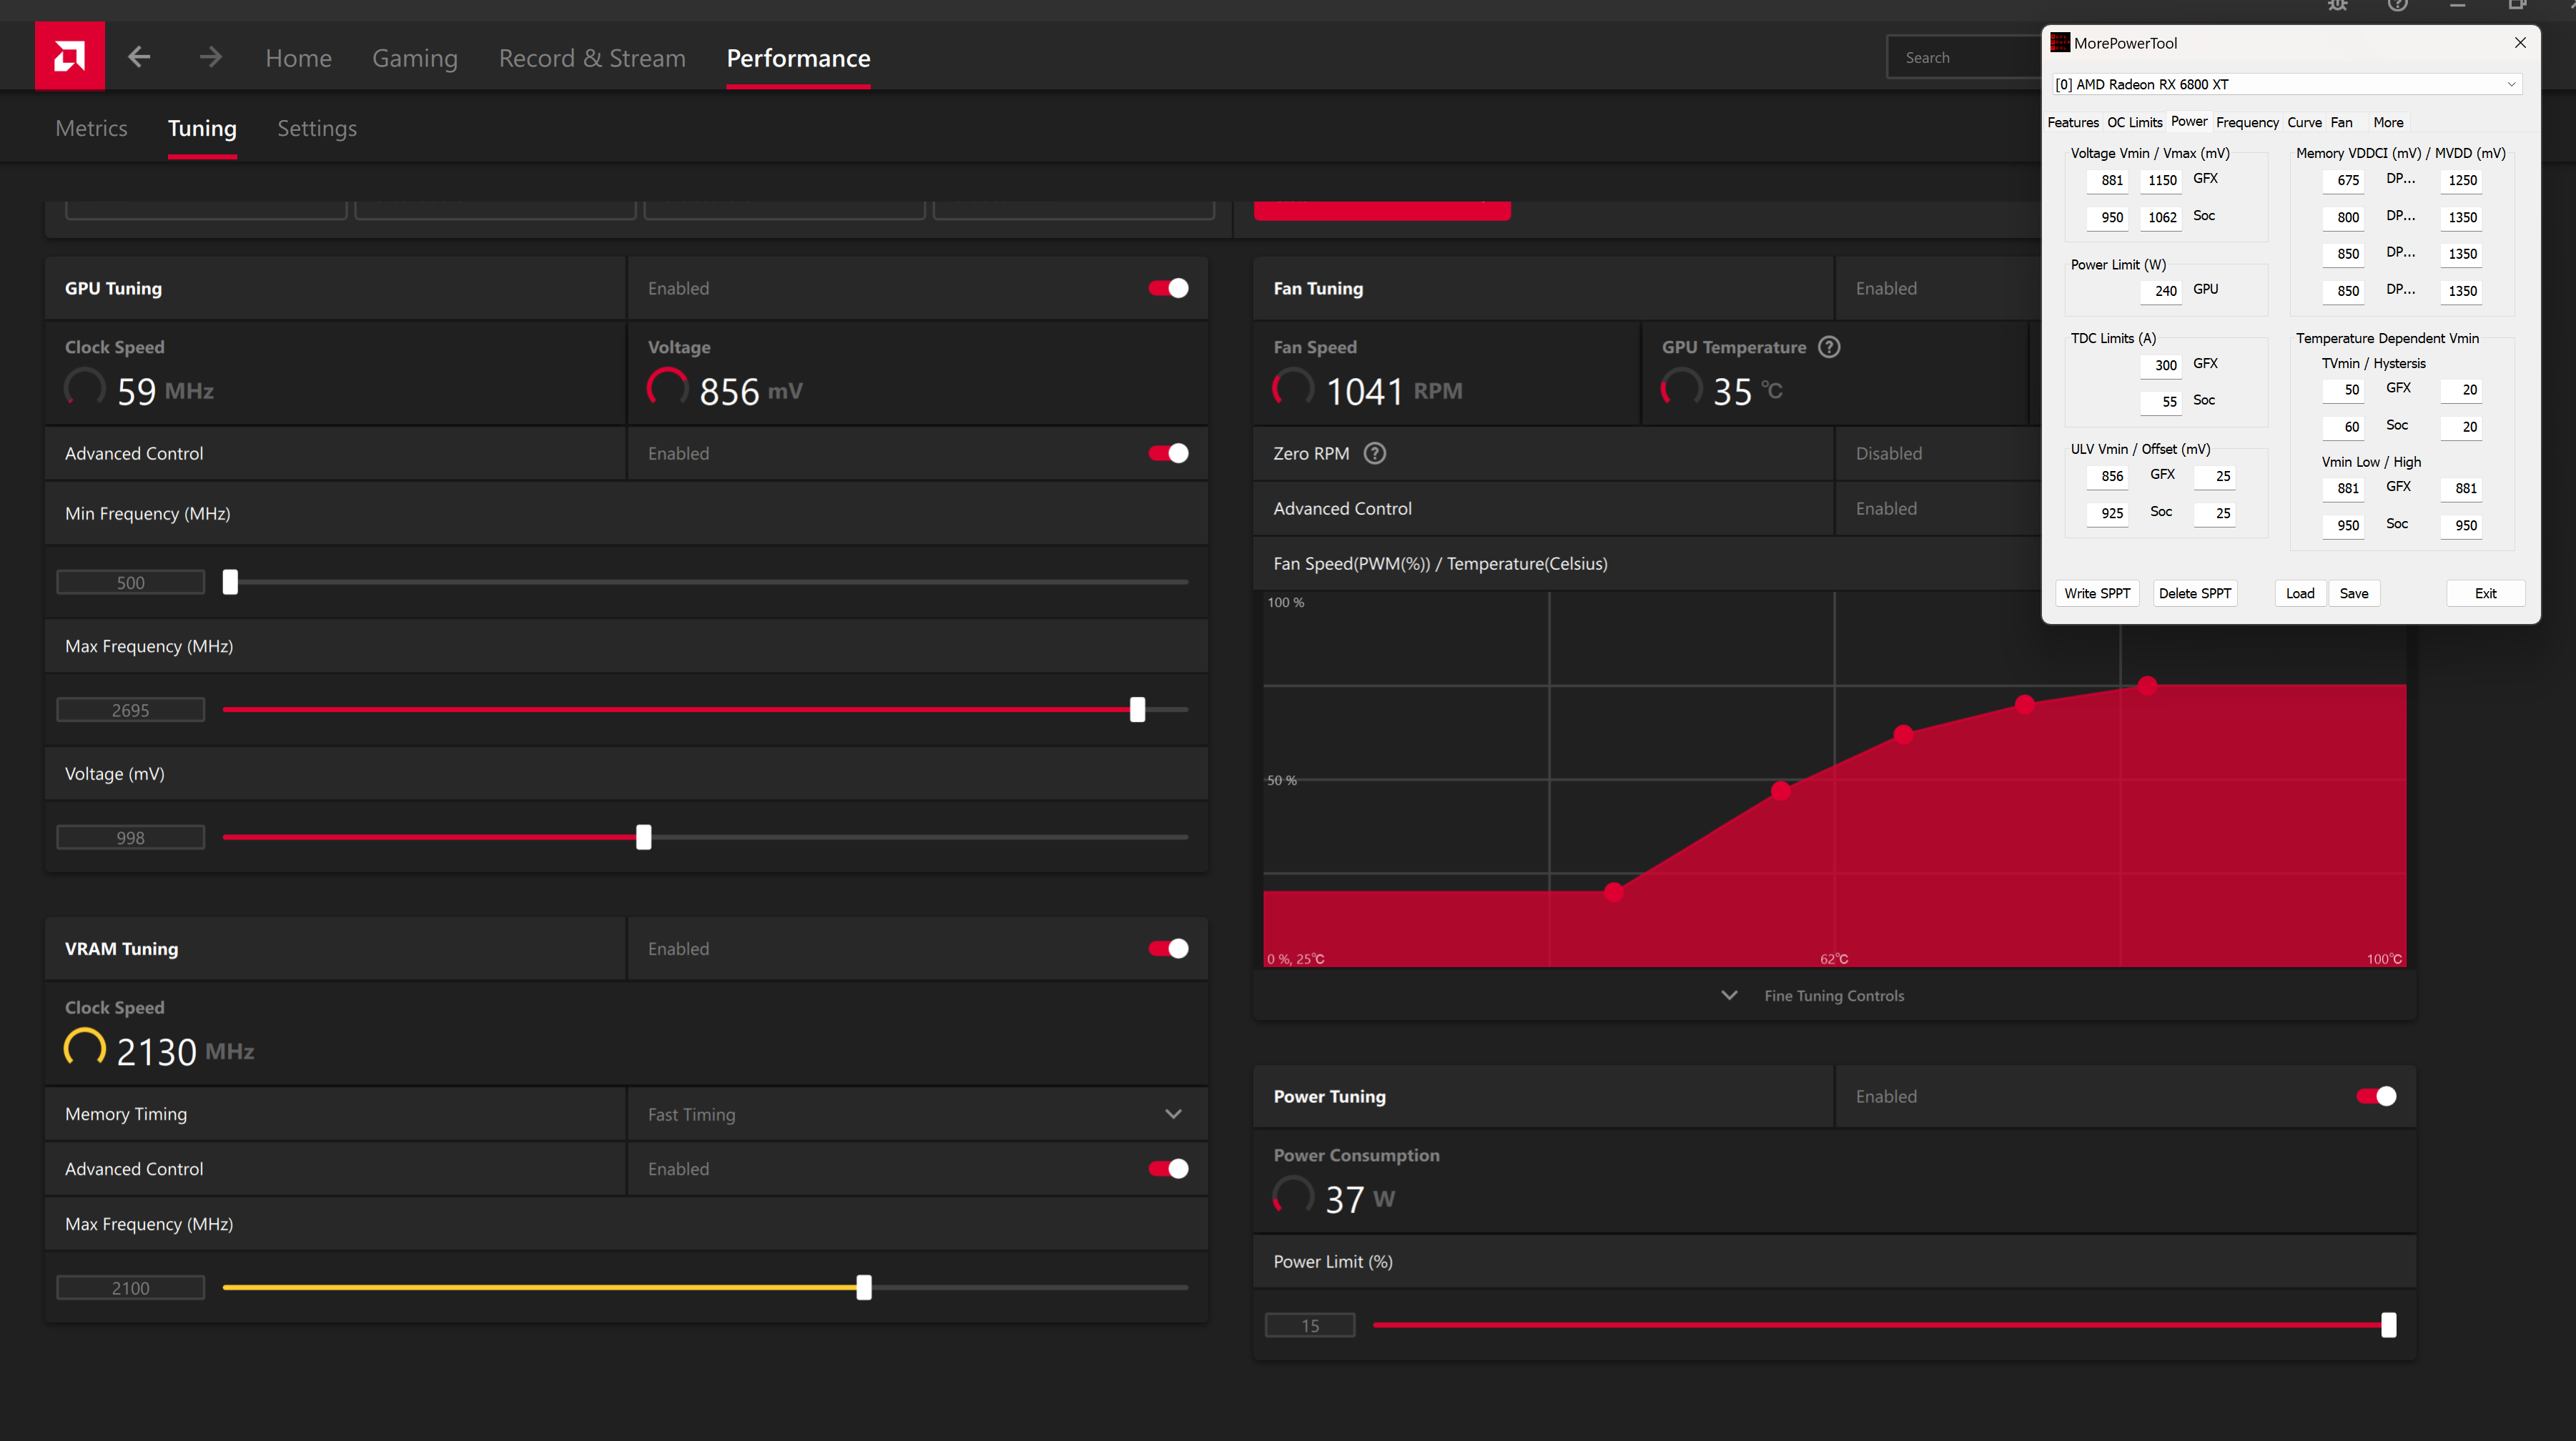Viewport: 2576px width, 1441px height.
Task: Turn off the Power Tuning toggle
Action: [2376, 1096]
